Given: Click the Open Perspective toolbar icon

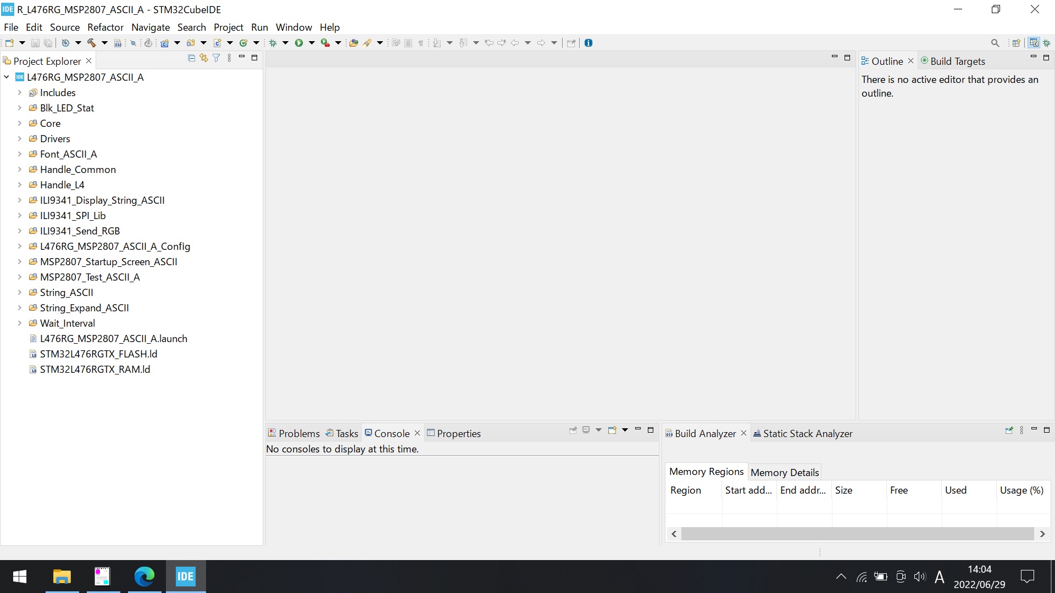Looking at the screenshot, I should 1016,43.
